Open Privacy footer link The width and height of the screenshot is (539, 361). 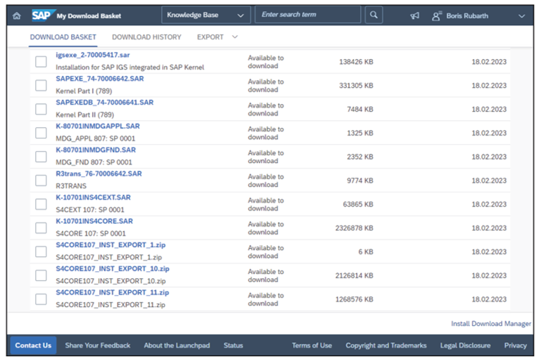point(515,346)
